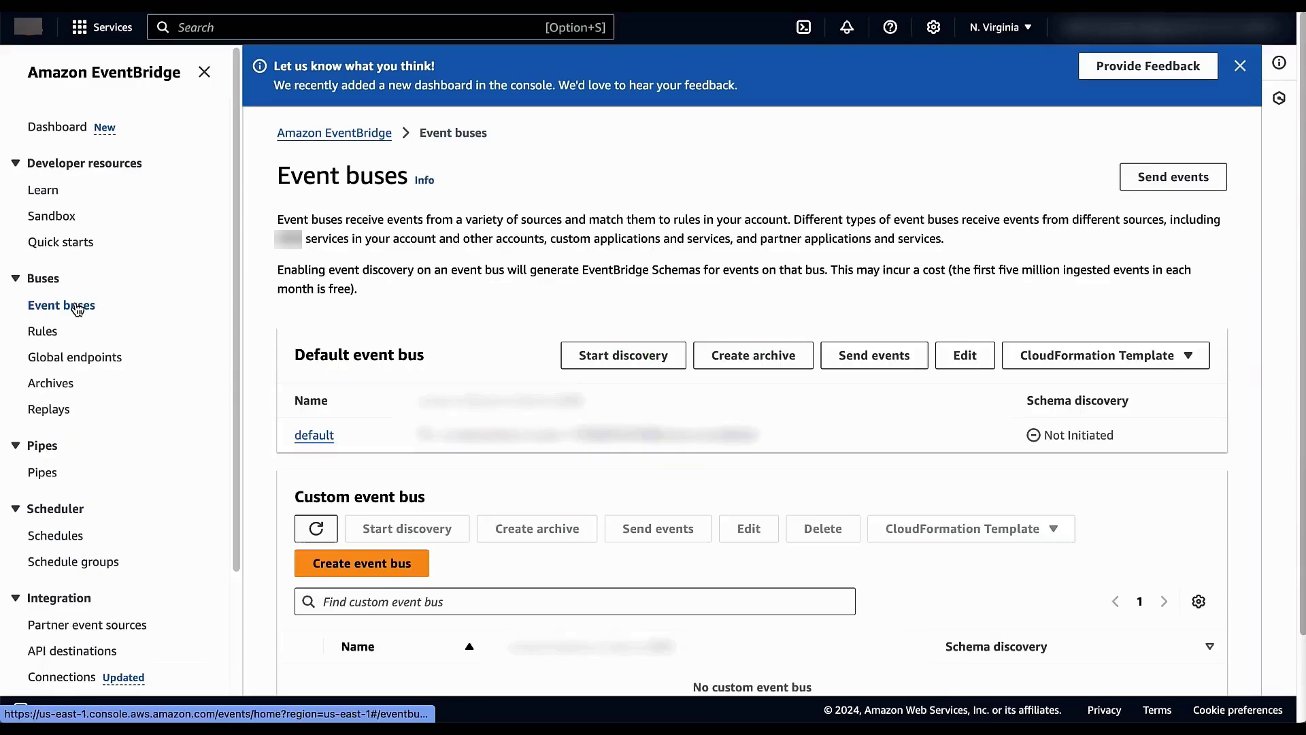Collapse the Developer resources section

16,163
